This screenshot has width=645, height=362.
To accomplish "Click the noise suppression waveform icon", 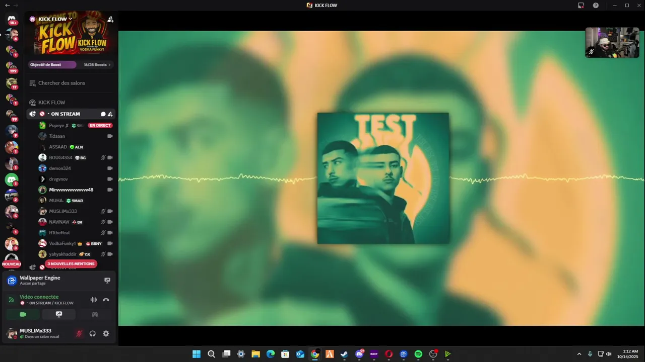I will pos(94,300).
